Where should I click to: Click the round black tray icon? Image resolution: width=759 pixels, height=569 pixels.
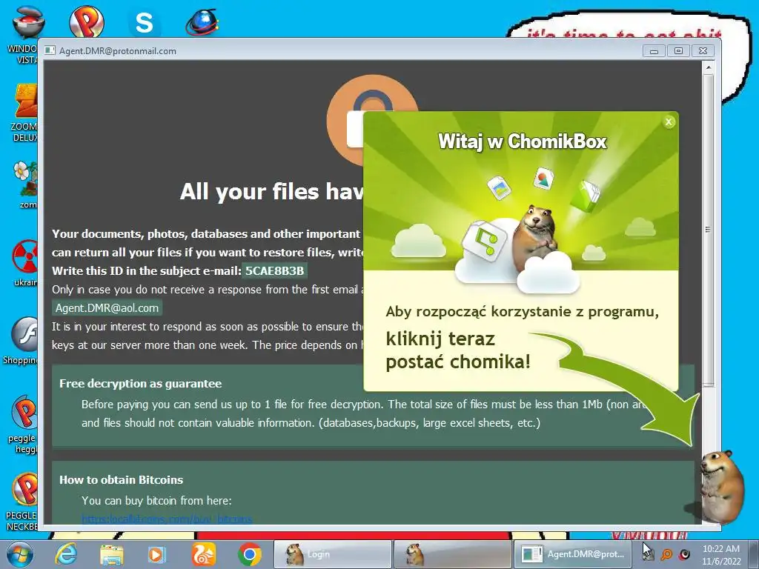pyautogui.click(x=684, y=554)
